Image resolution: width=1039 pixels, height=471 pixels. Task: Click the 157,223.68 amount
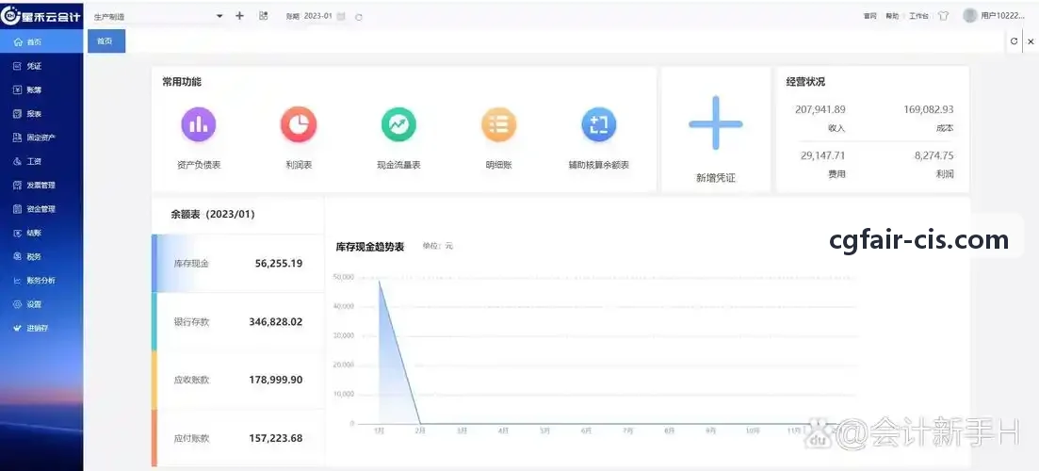[276, 438]
